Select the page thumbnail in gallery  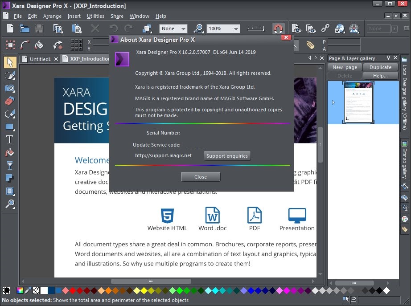tap(358, 102)
